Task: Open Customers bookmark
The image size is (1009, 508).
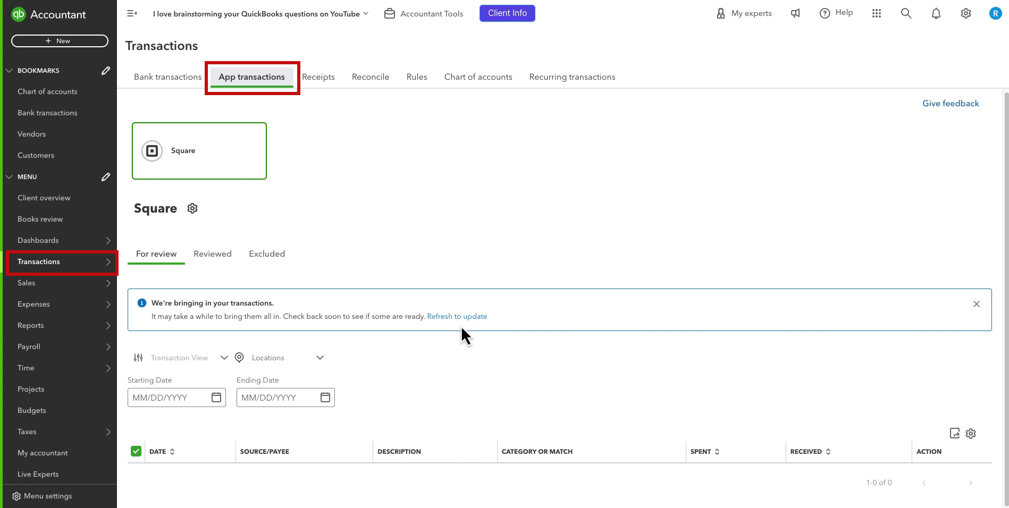Action: 36,156
